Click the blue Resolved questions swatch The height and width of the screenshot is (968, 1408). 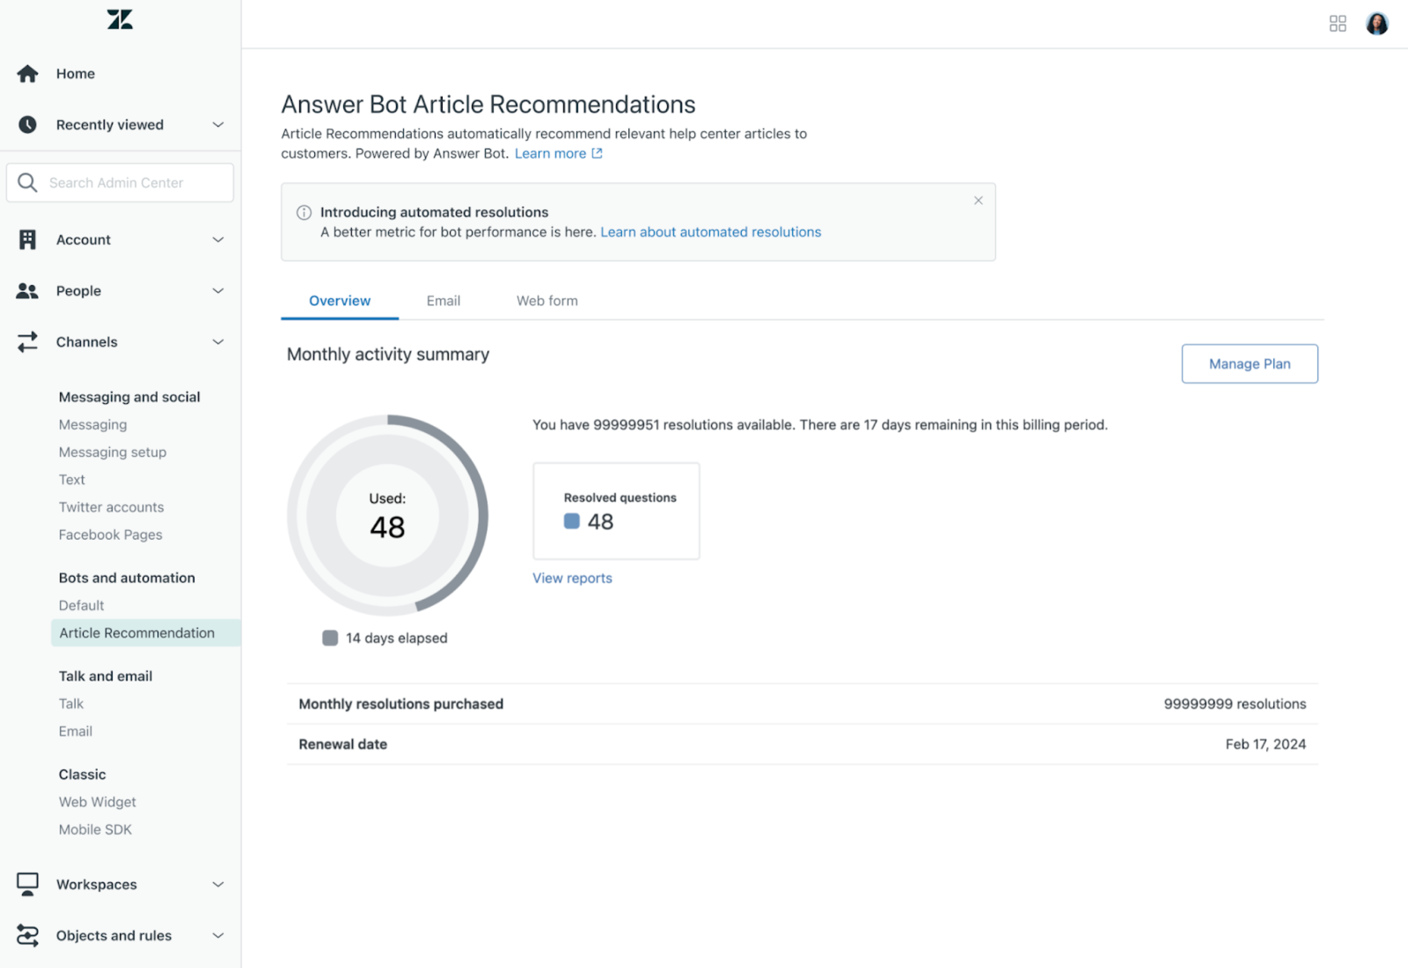coord(571,521)
